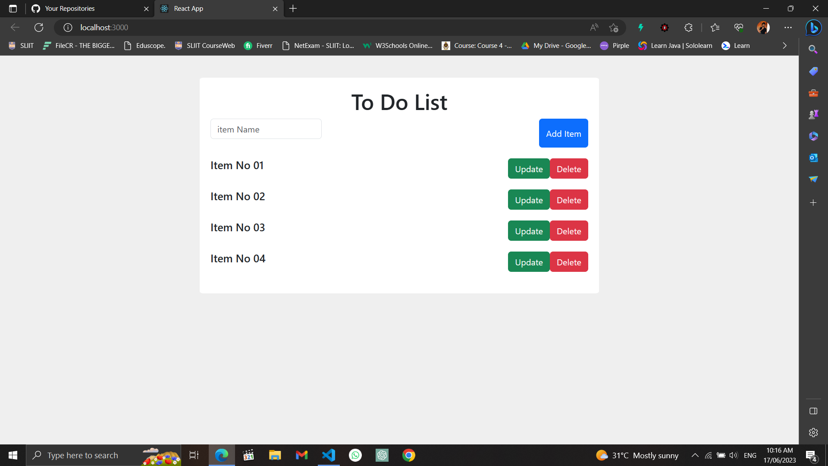Open Bing Copilot in the sidebar
828x466 pixels.
pos(813,28)
